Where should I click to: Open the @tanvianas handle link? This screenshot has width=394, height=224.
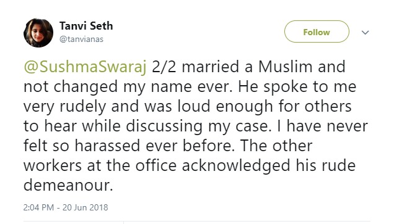[81, 39]
